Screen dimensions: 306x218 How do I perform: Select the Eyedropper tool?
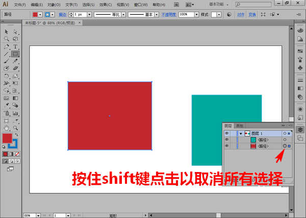click(x=6, y=105)
